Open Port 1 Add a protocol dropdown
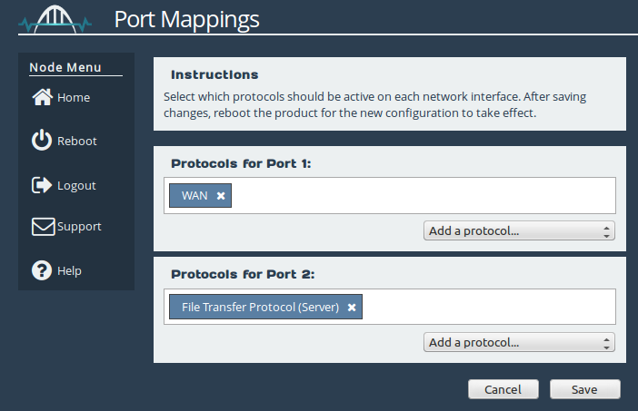The image size is (638, 411). [x=519, y=230]
